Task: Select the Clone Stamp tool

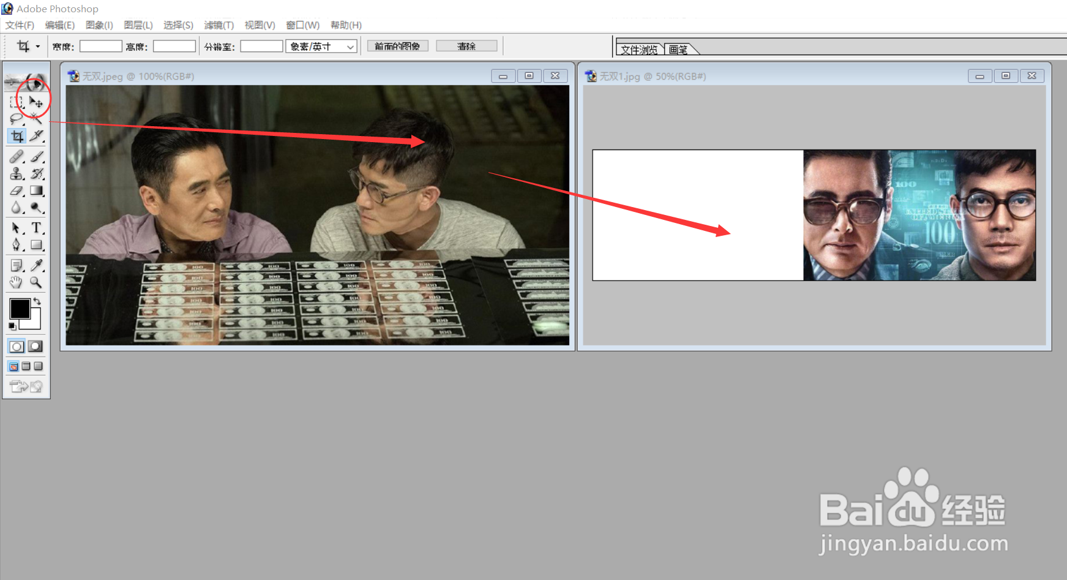Action: (17, 174)
